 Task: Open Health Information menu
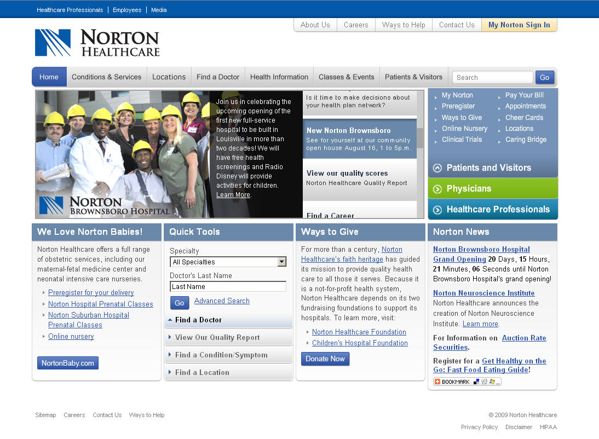(x=279, y=77)
